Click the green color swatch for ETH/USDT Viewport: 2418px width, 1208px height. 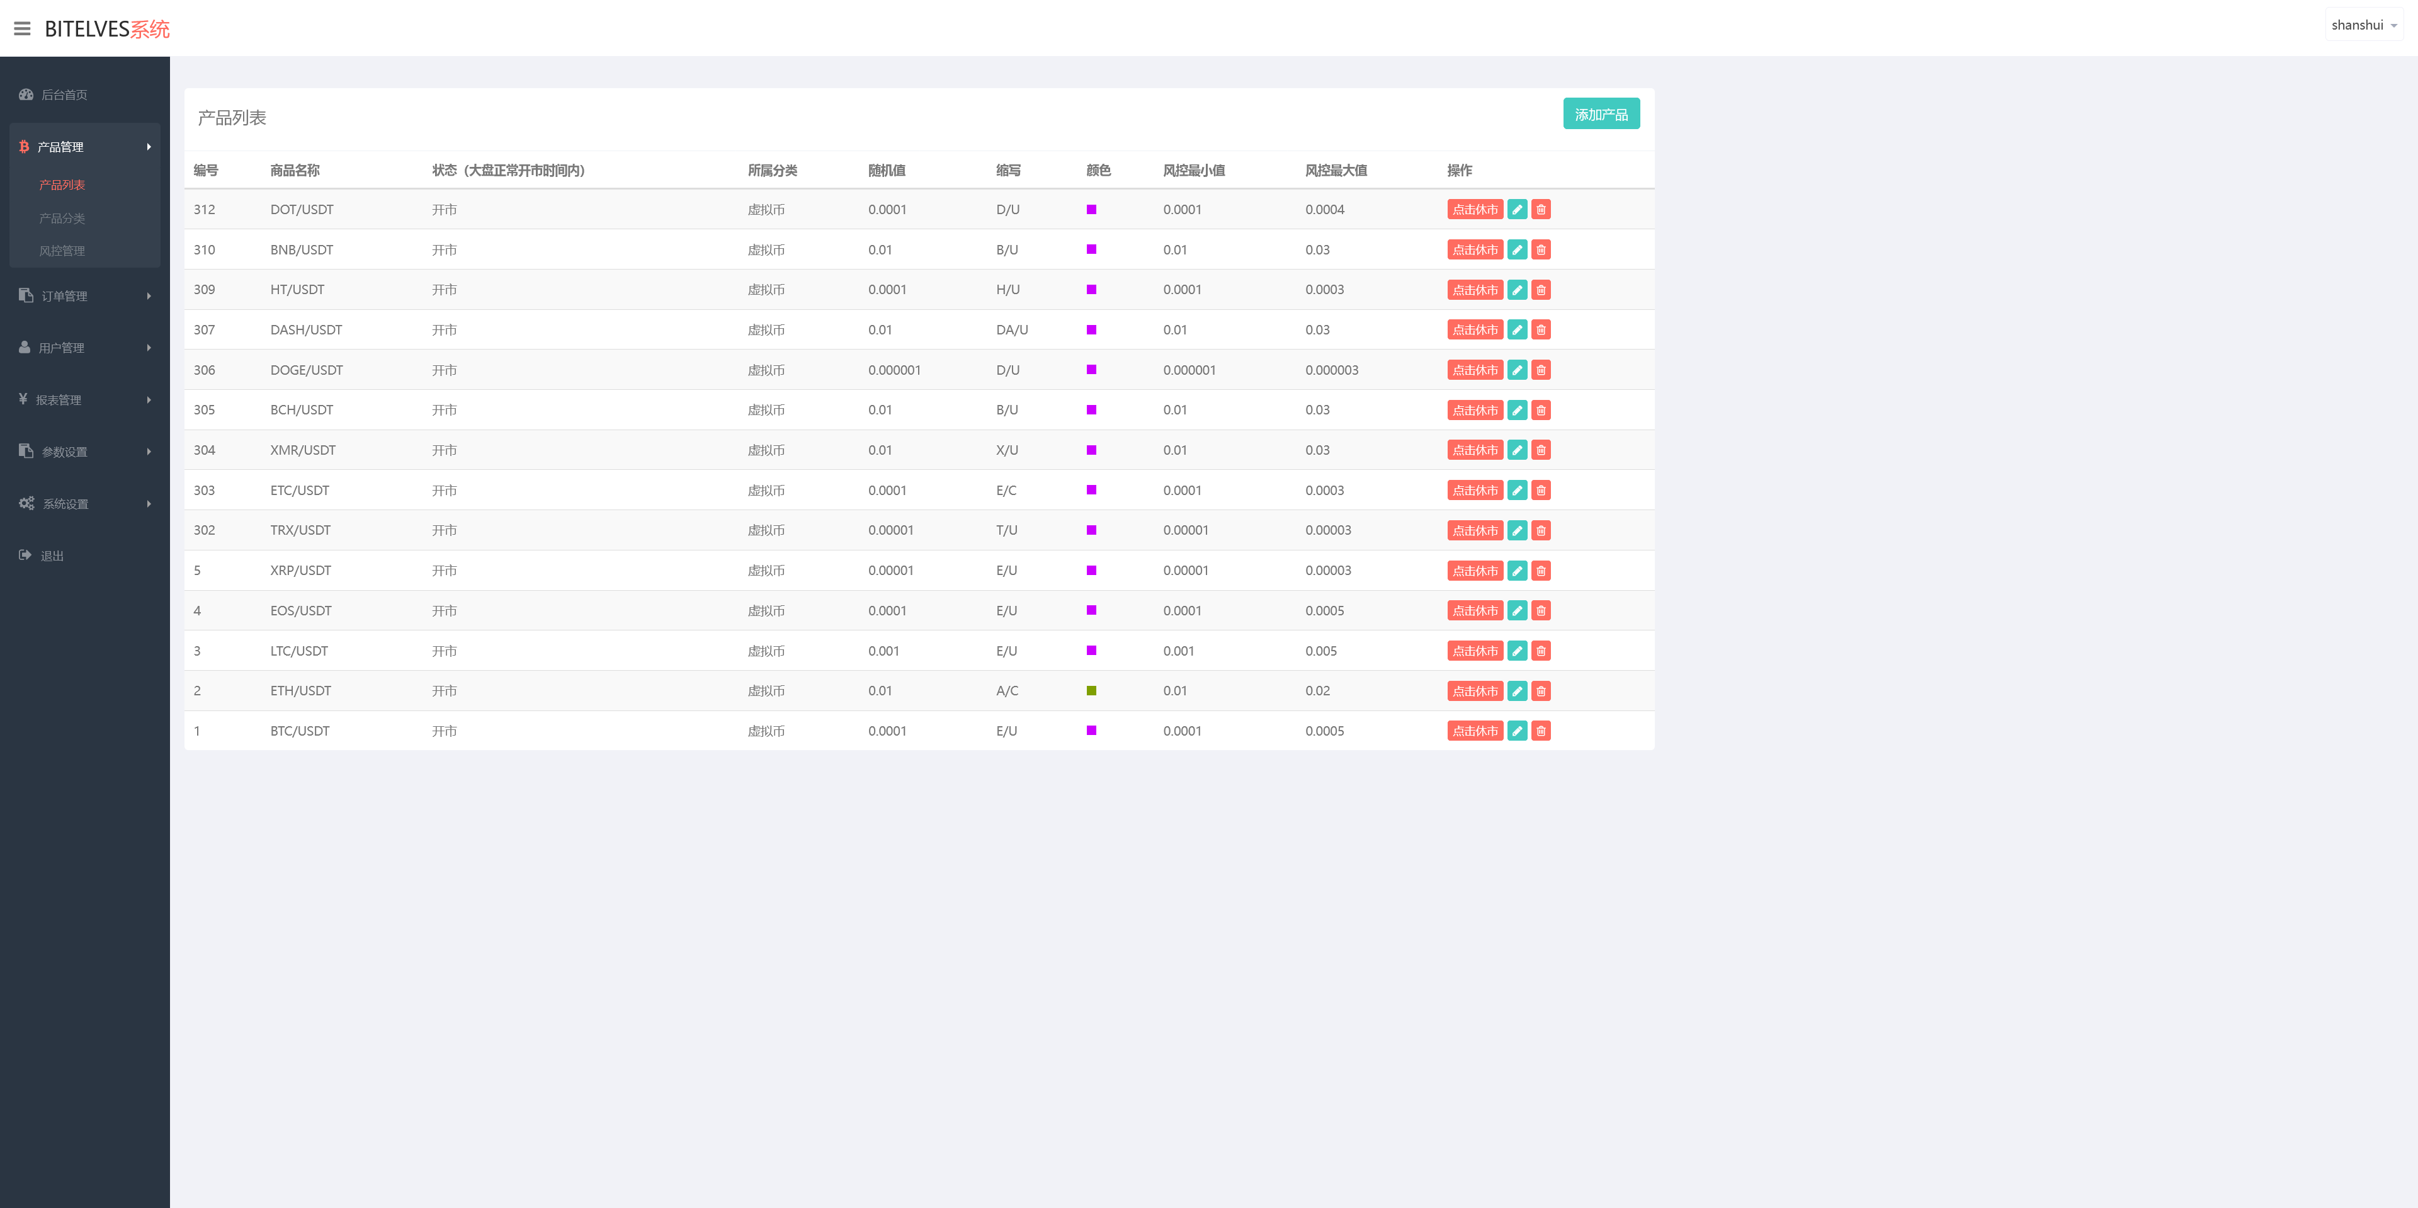[1091, 691]
